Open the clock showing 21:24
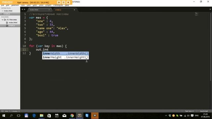This screenshot has height=119, width=212. click(205, 116)
